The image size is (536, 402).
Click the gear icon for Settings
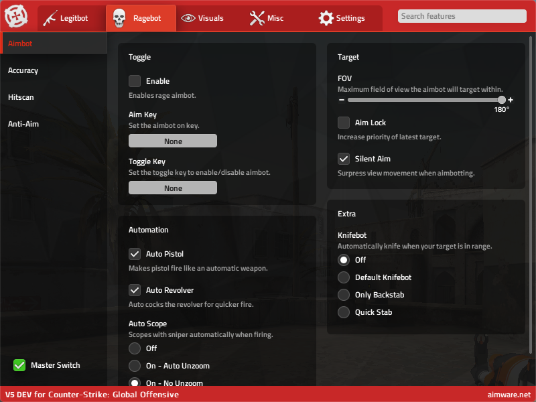326,18
